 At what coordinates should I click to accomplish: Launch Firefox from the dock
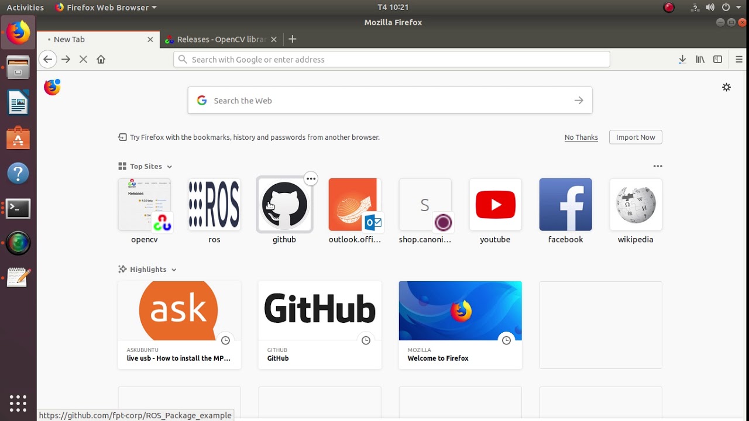(18, 33)
